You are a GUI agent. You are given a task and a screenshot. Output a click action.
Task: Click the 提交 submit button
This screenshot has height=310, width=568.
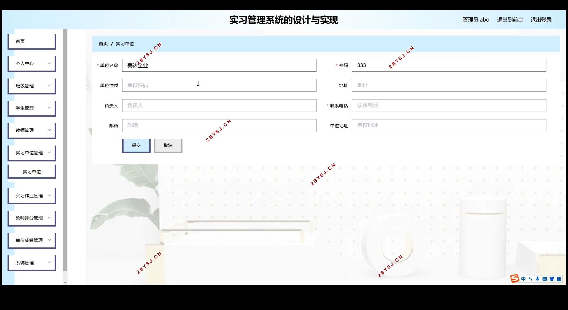click(x=136, y=146)
